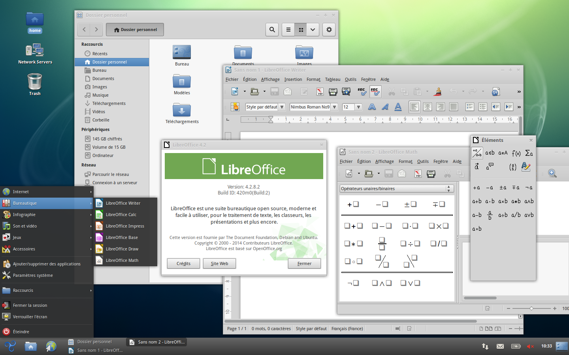
Task: Click the Zoom In magnifier in Math toolbar
Action: pos(552,173)
